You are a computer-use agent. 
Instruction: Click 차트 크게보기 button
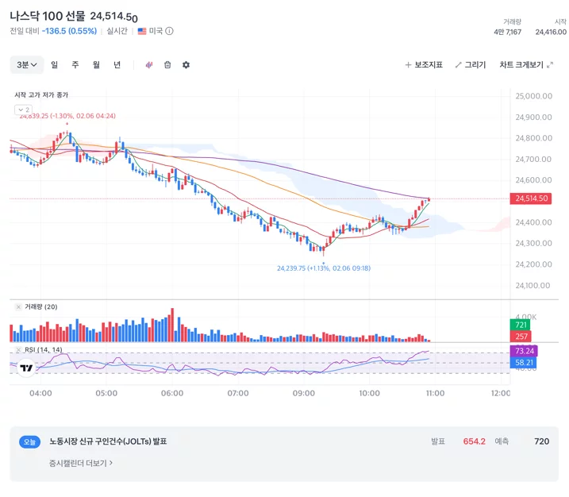click(526, 65)
